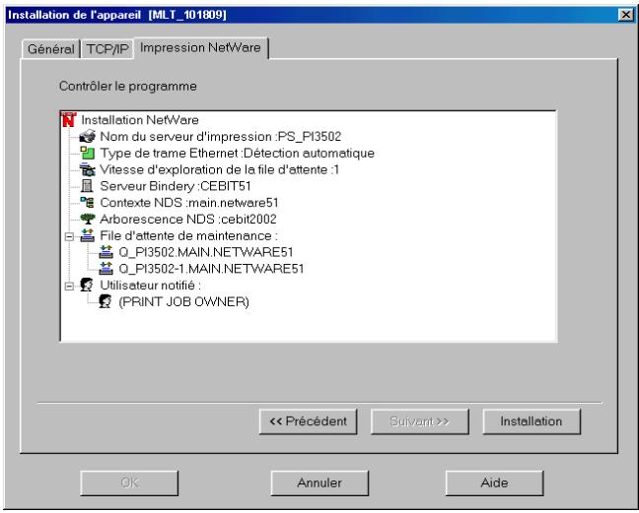
Task: Click the red NetWare N icon
Action: [68, 119]
